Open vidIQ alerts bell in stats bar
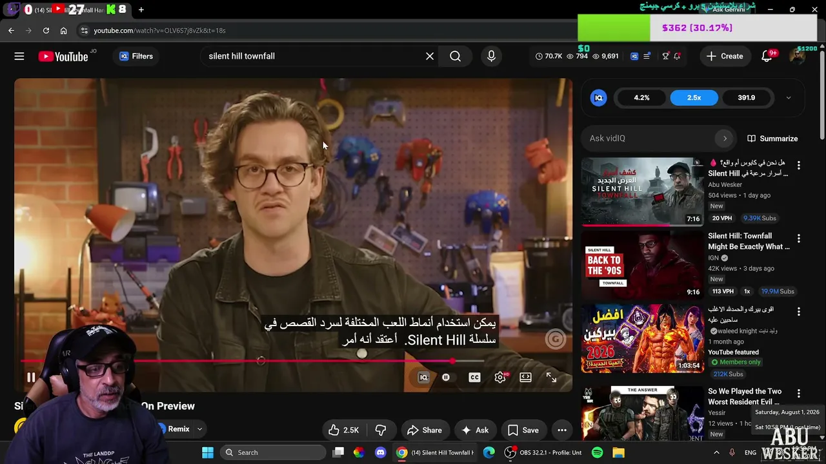The width and height of the screenshot is (826, 464). [677, 56]
